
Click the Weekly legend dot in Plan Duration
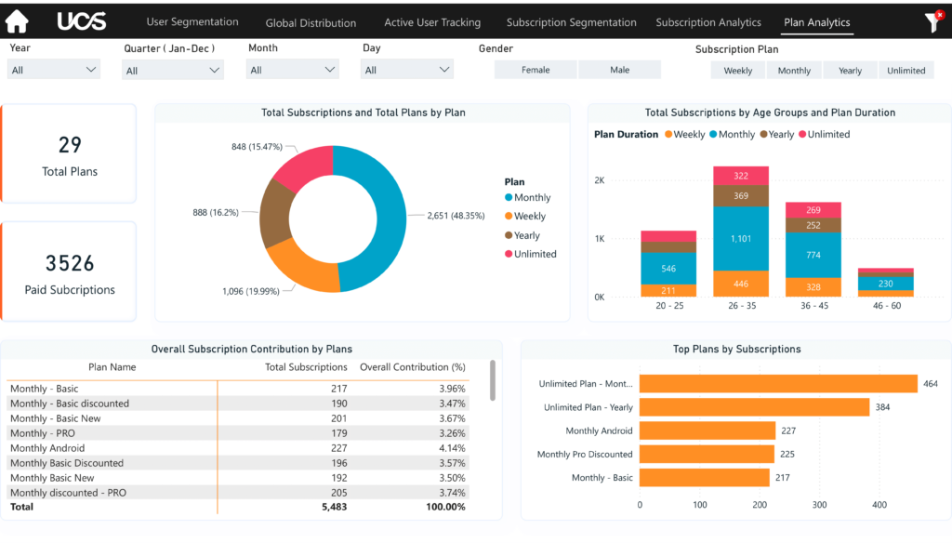click(x=668, y=135)
